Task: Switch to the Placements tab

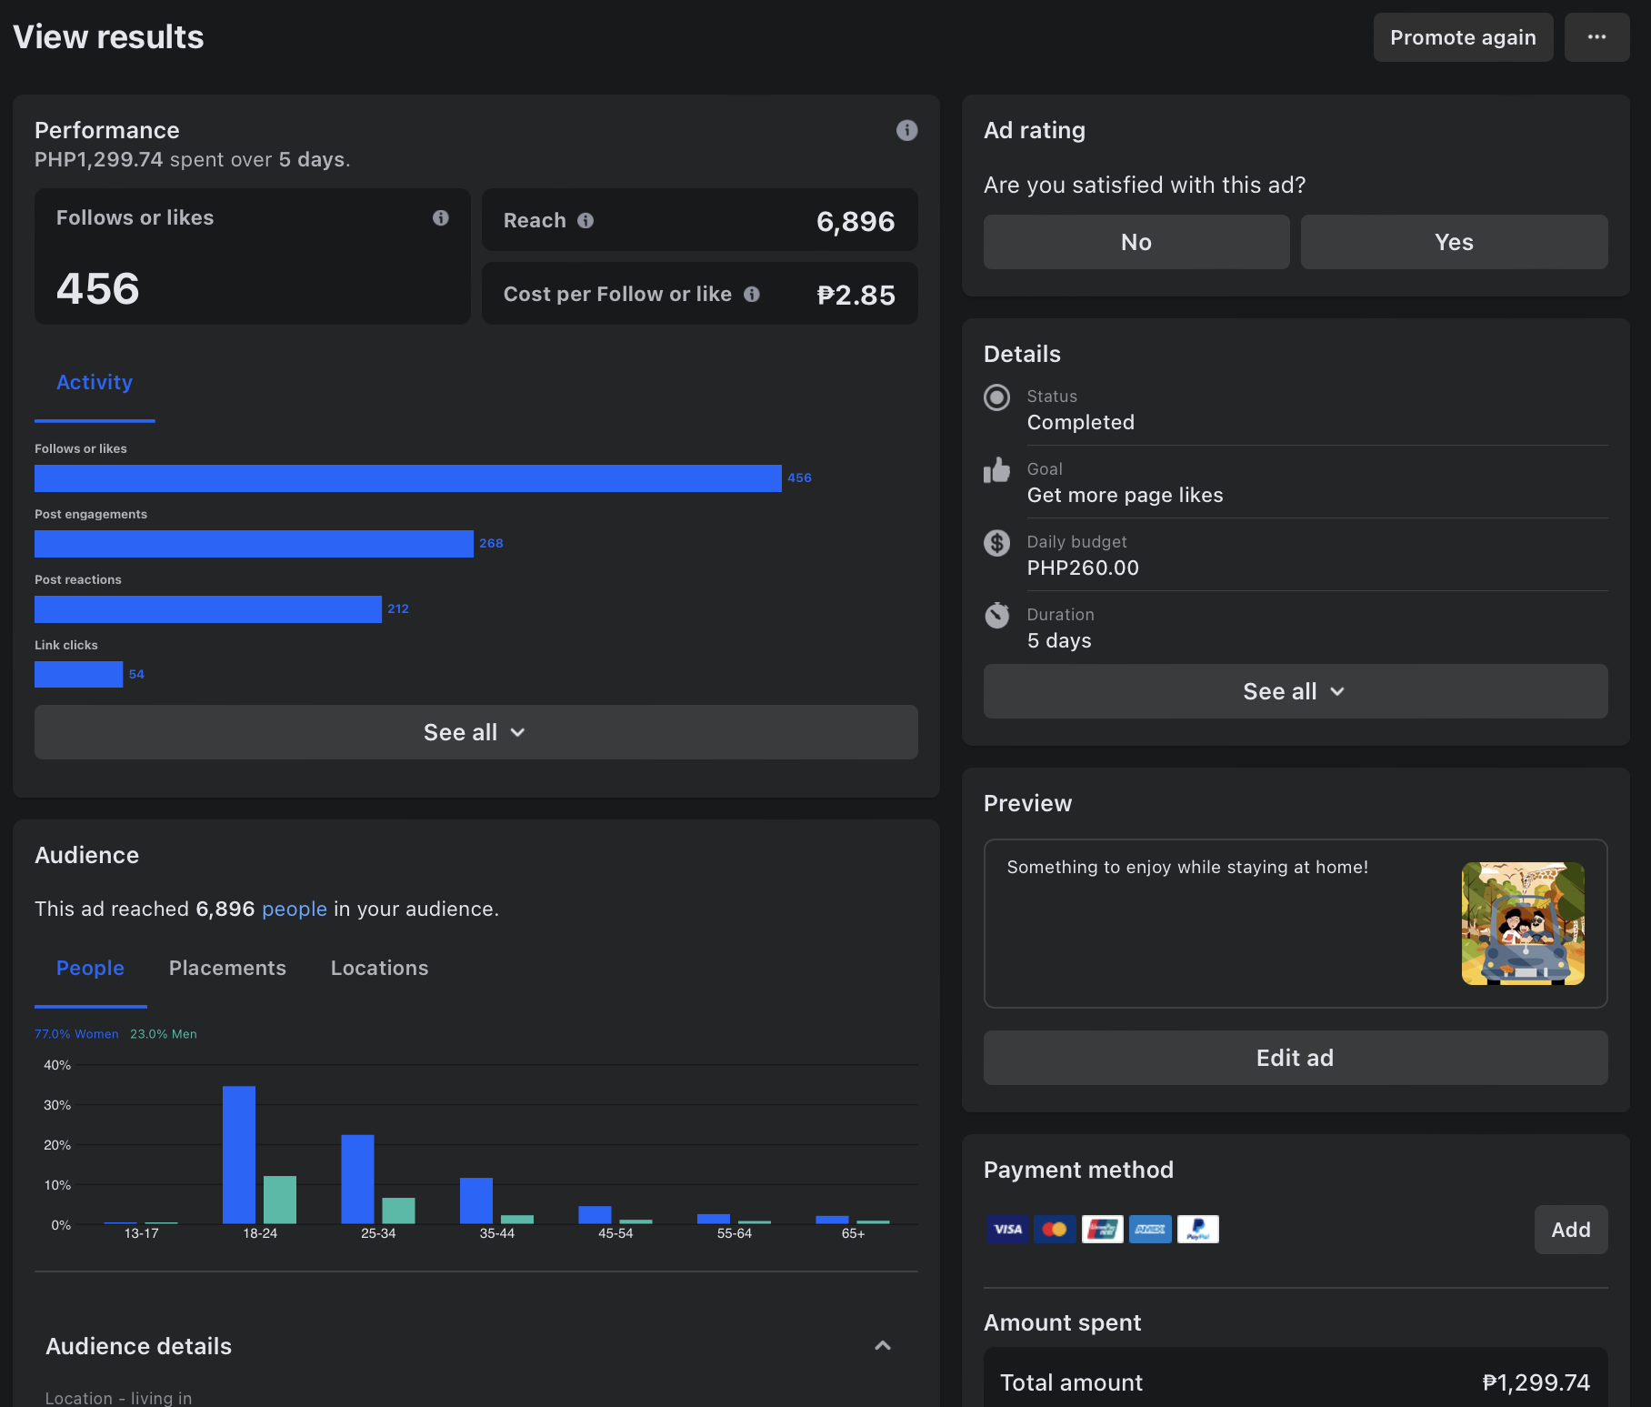Action: [227, 969]
